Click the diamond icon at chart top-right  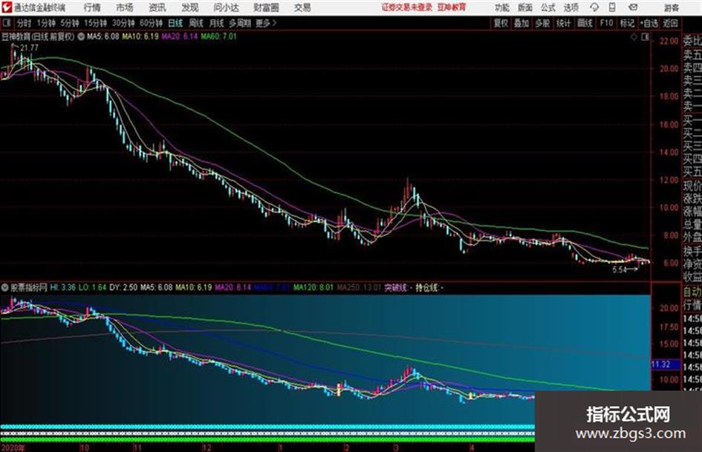click(x=634, y=37)
